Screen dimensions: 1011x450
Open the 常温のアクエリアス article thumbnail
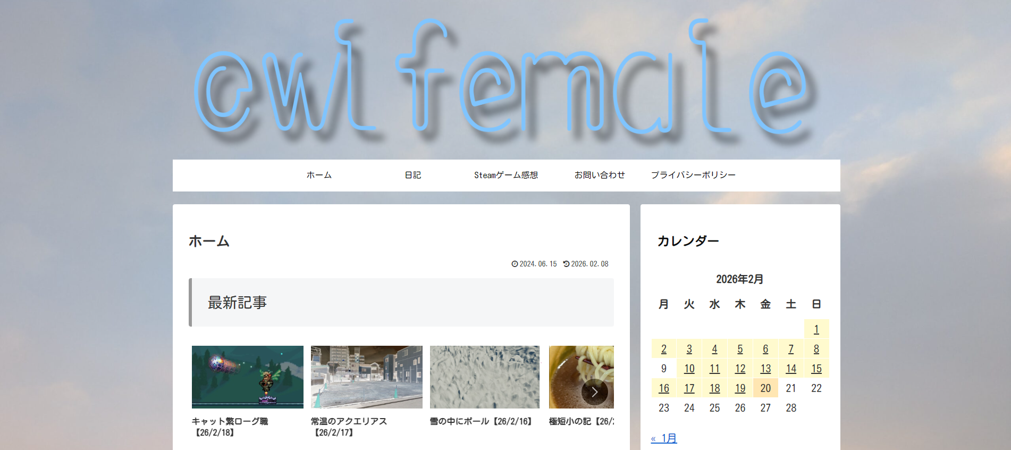[x=367, y=377]
